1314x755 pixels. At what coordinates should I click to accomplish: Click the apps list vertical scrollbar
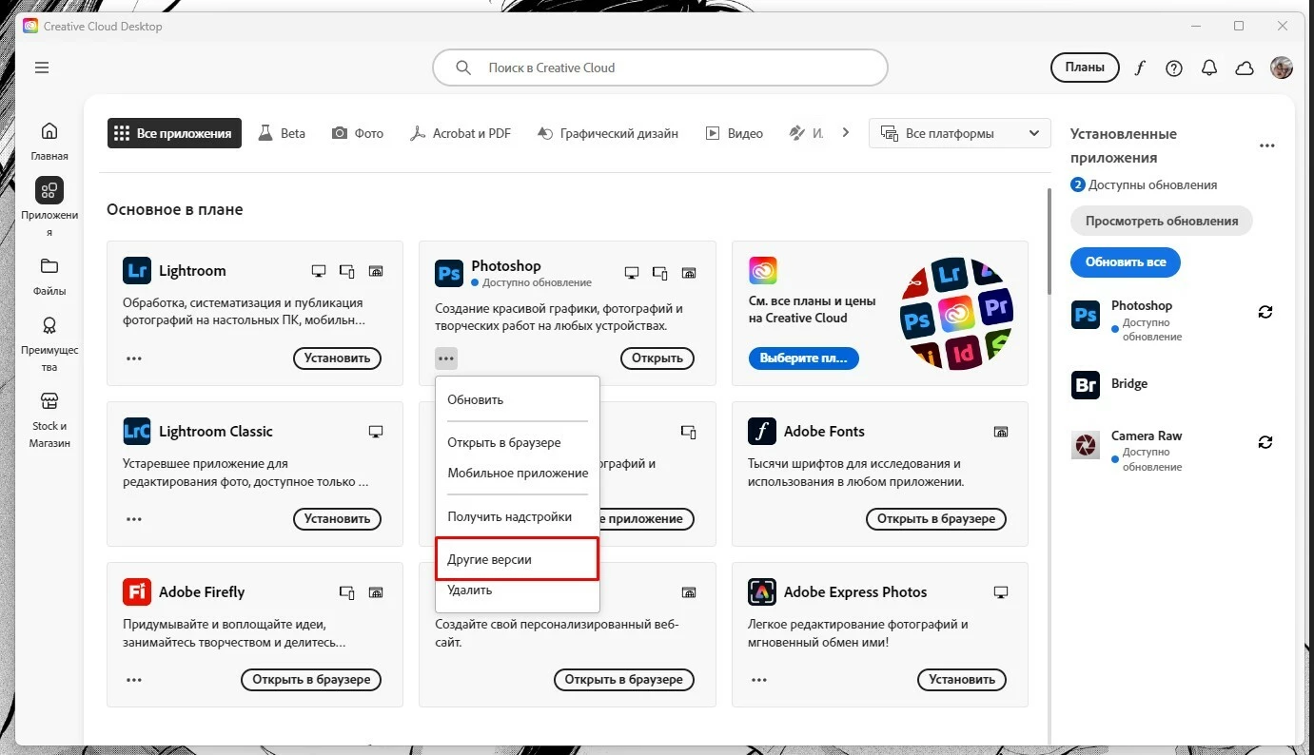coord(1049,242)
